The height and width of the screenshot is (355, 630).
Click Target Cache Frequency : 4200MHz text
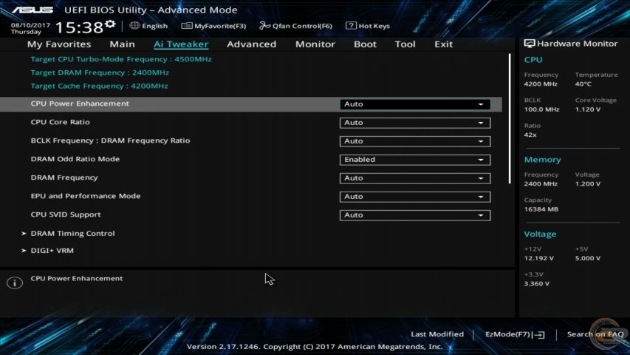point(99,86)
